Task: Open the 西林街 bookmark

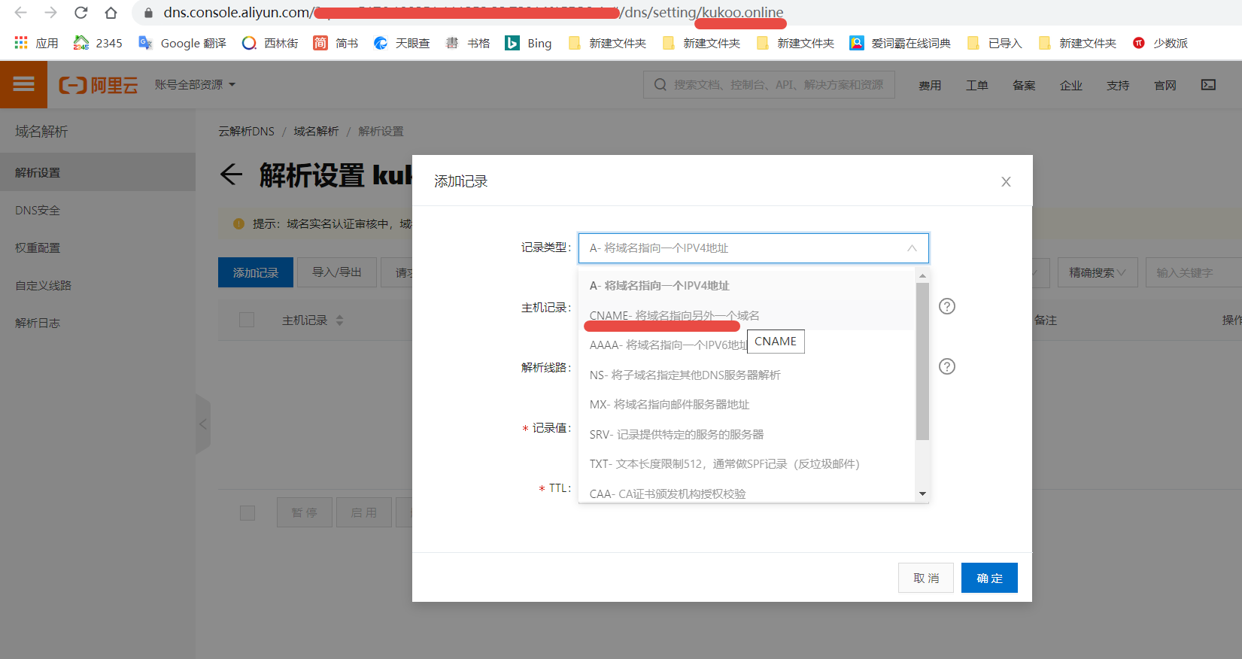Action: [270, 43]
